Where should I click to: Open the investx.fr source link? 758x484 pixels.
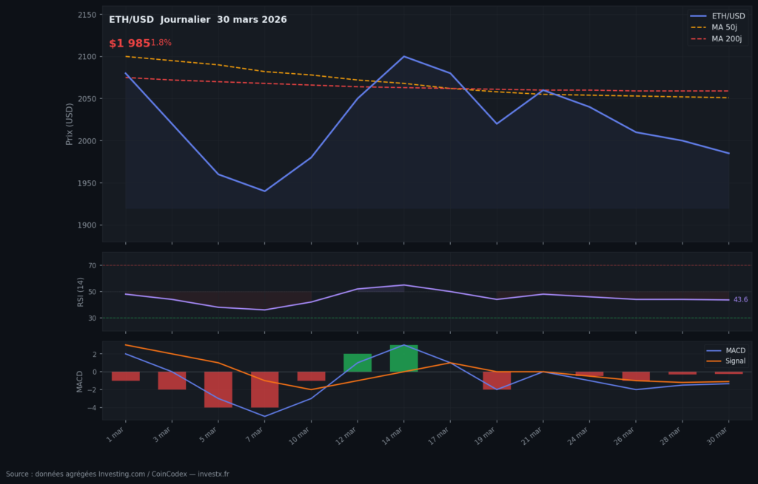point(212,474)
